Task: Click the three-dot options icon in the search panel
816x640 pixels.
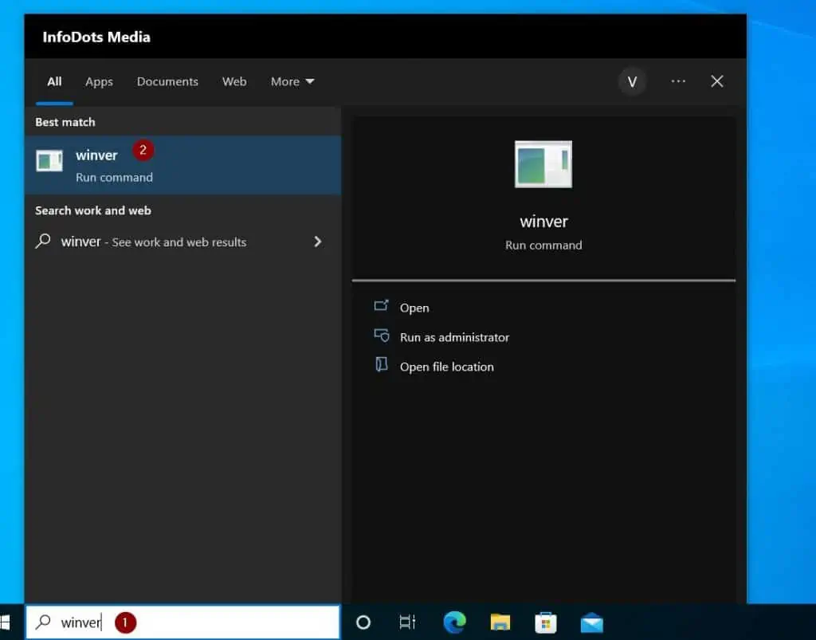Action: click(678, 81)
